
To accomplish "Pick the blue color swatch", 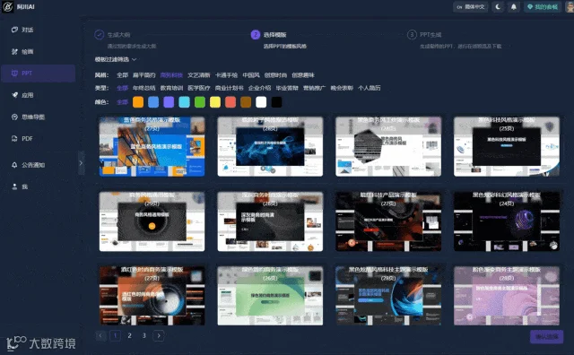I will (x=153, y=102).
